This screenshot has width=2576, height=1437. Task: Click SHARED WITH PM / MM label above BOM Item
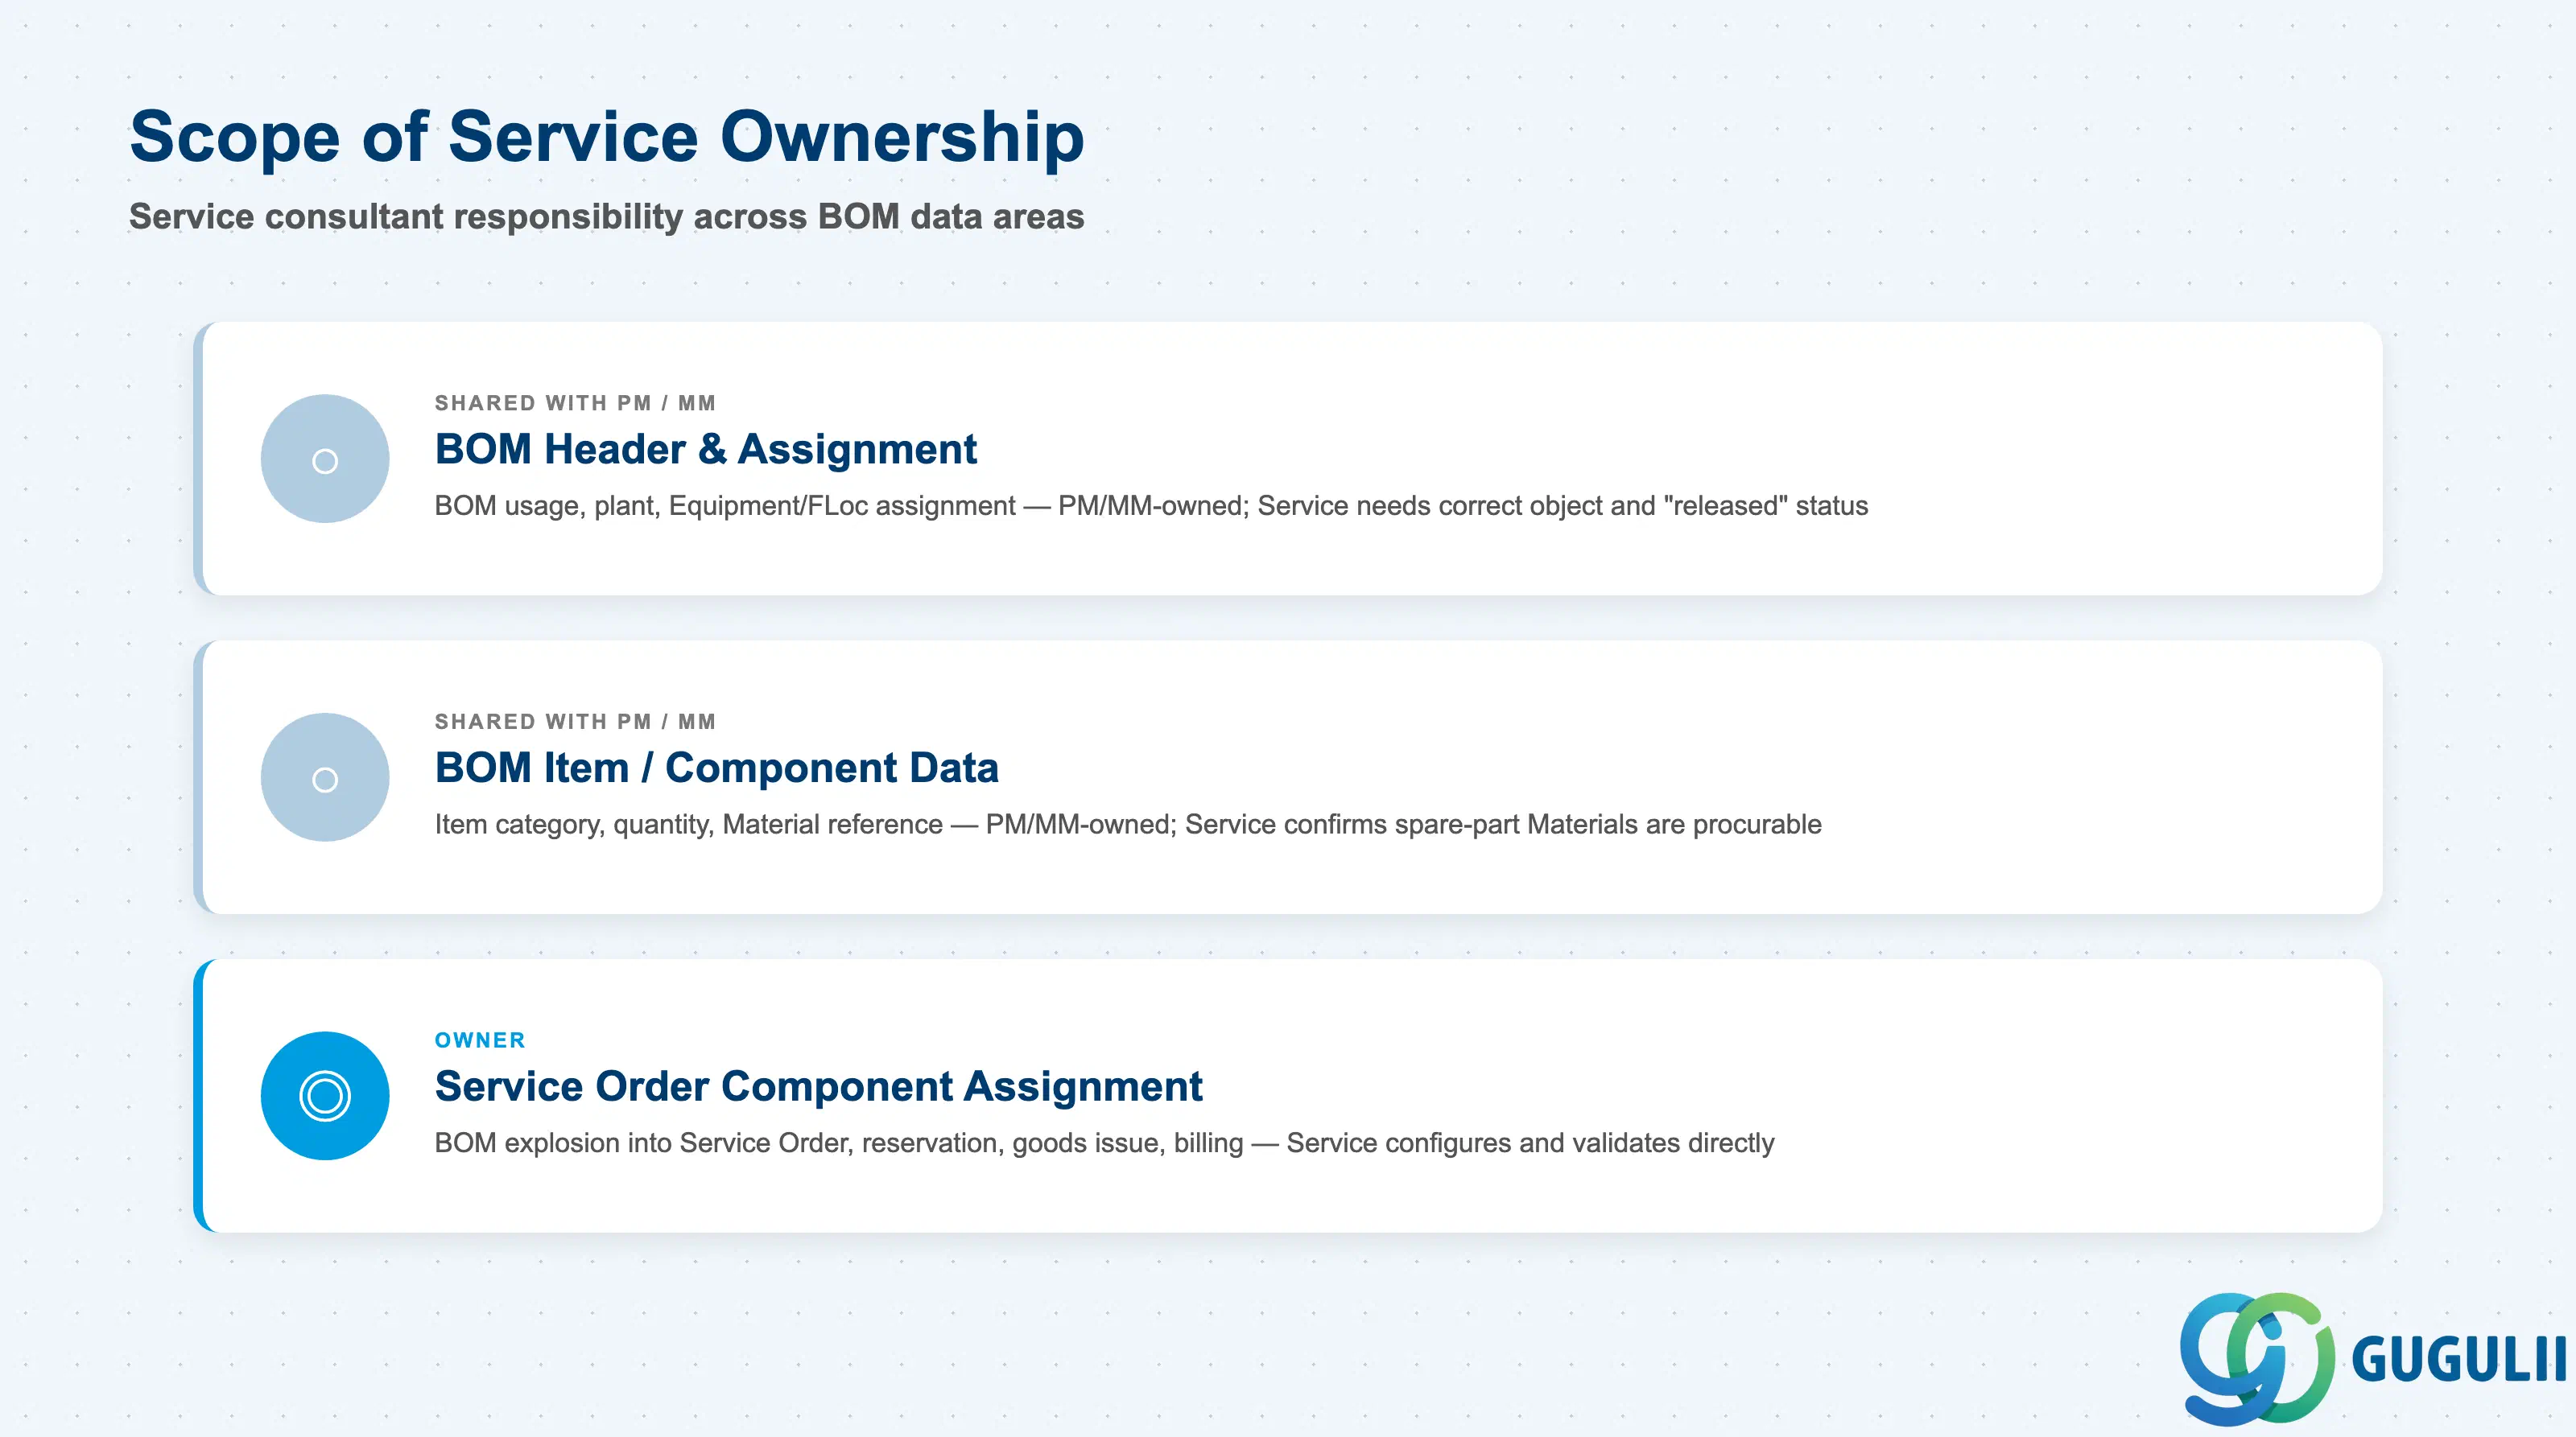point(575,722)
